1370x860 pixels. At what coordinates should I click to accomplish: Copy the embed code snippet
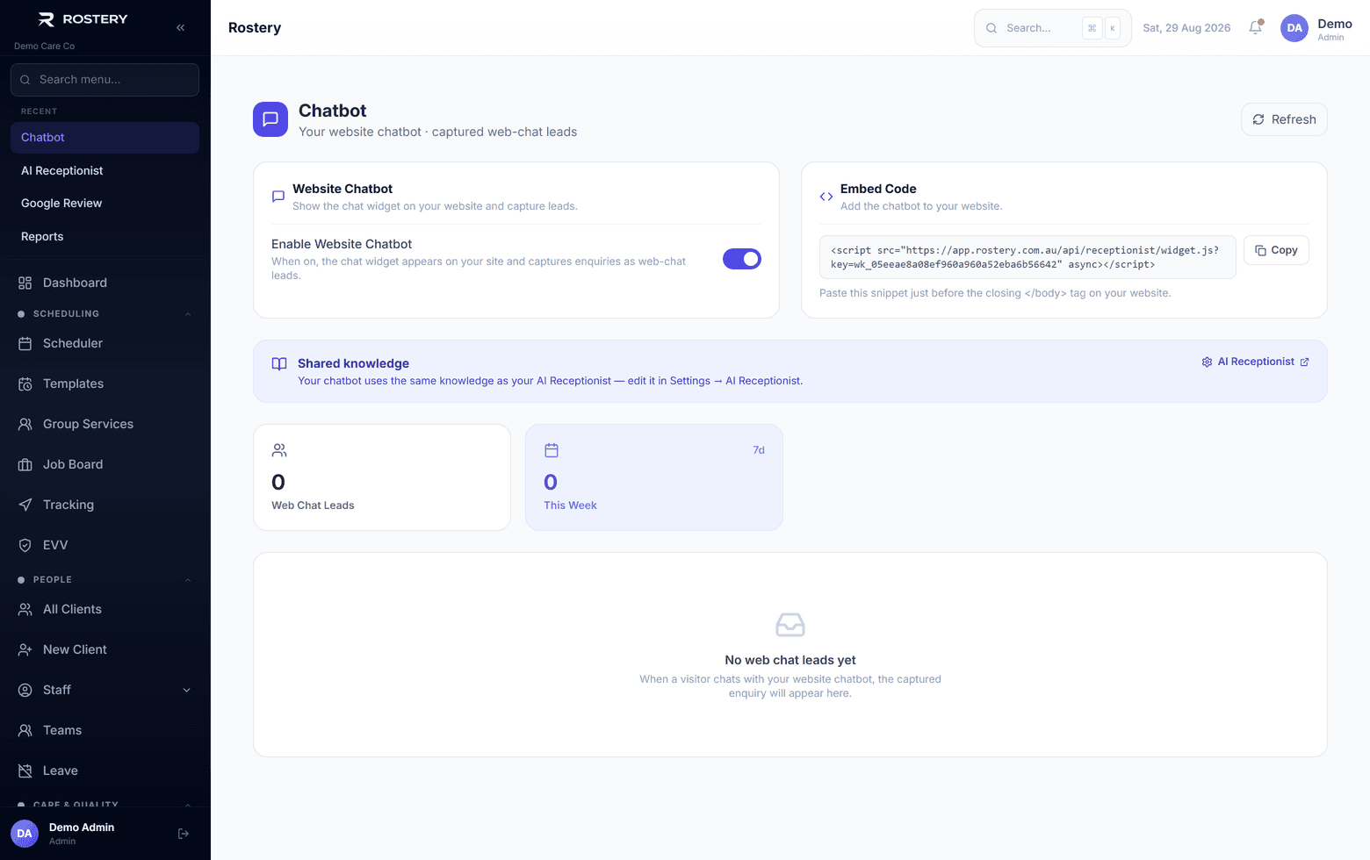click(1276, 250)
